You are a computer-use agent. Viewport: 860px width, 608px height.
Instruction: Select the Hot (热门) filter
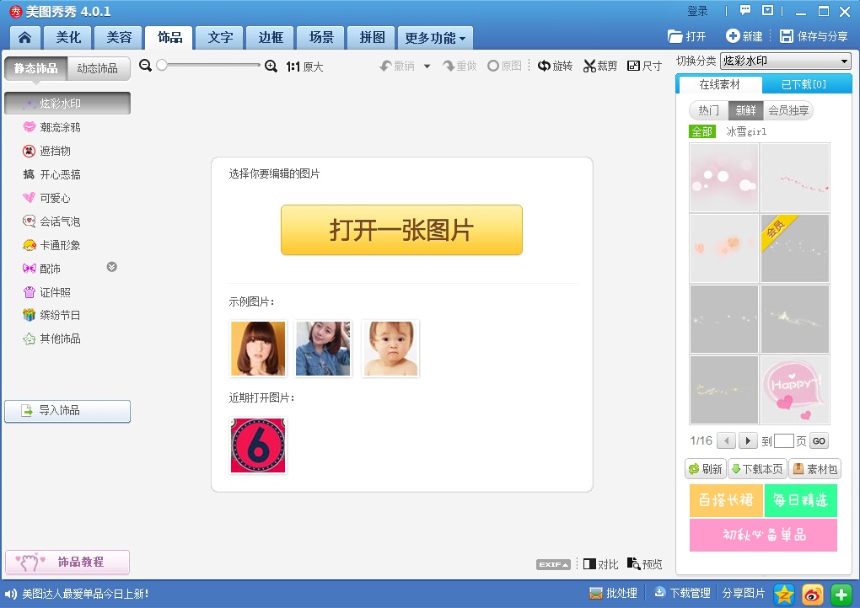[708, 110]
